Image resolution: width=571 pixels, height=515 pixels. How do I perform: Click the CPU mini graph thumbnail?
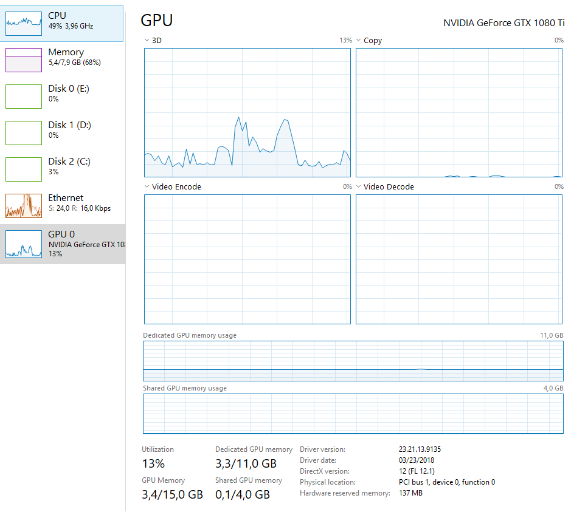[x=24, y=24]
